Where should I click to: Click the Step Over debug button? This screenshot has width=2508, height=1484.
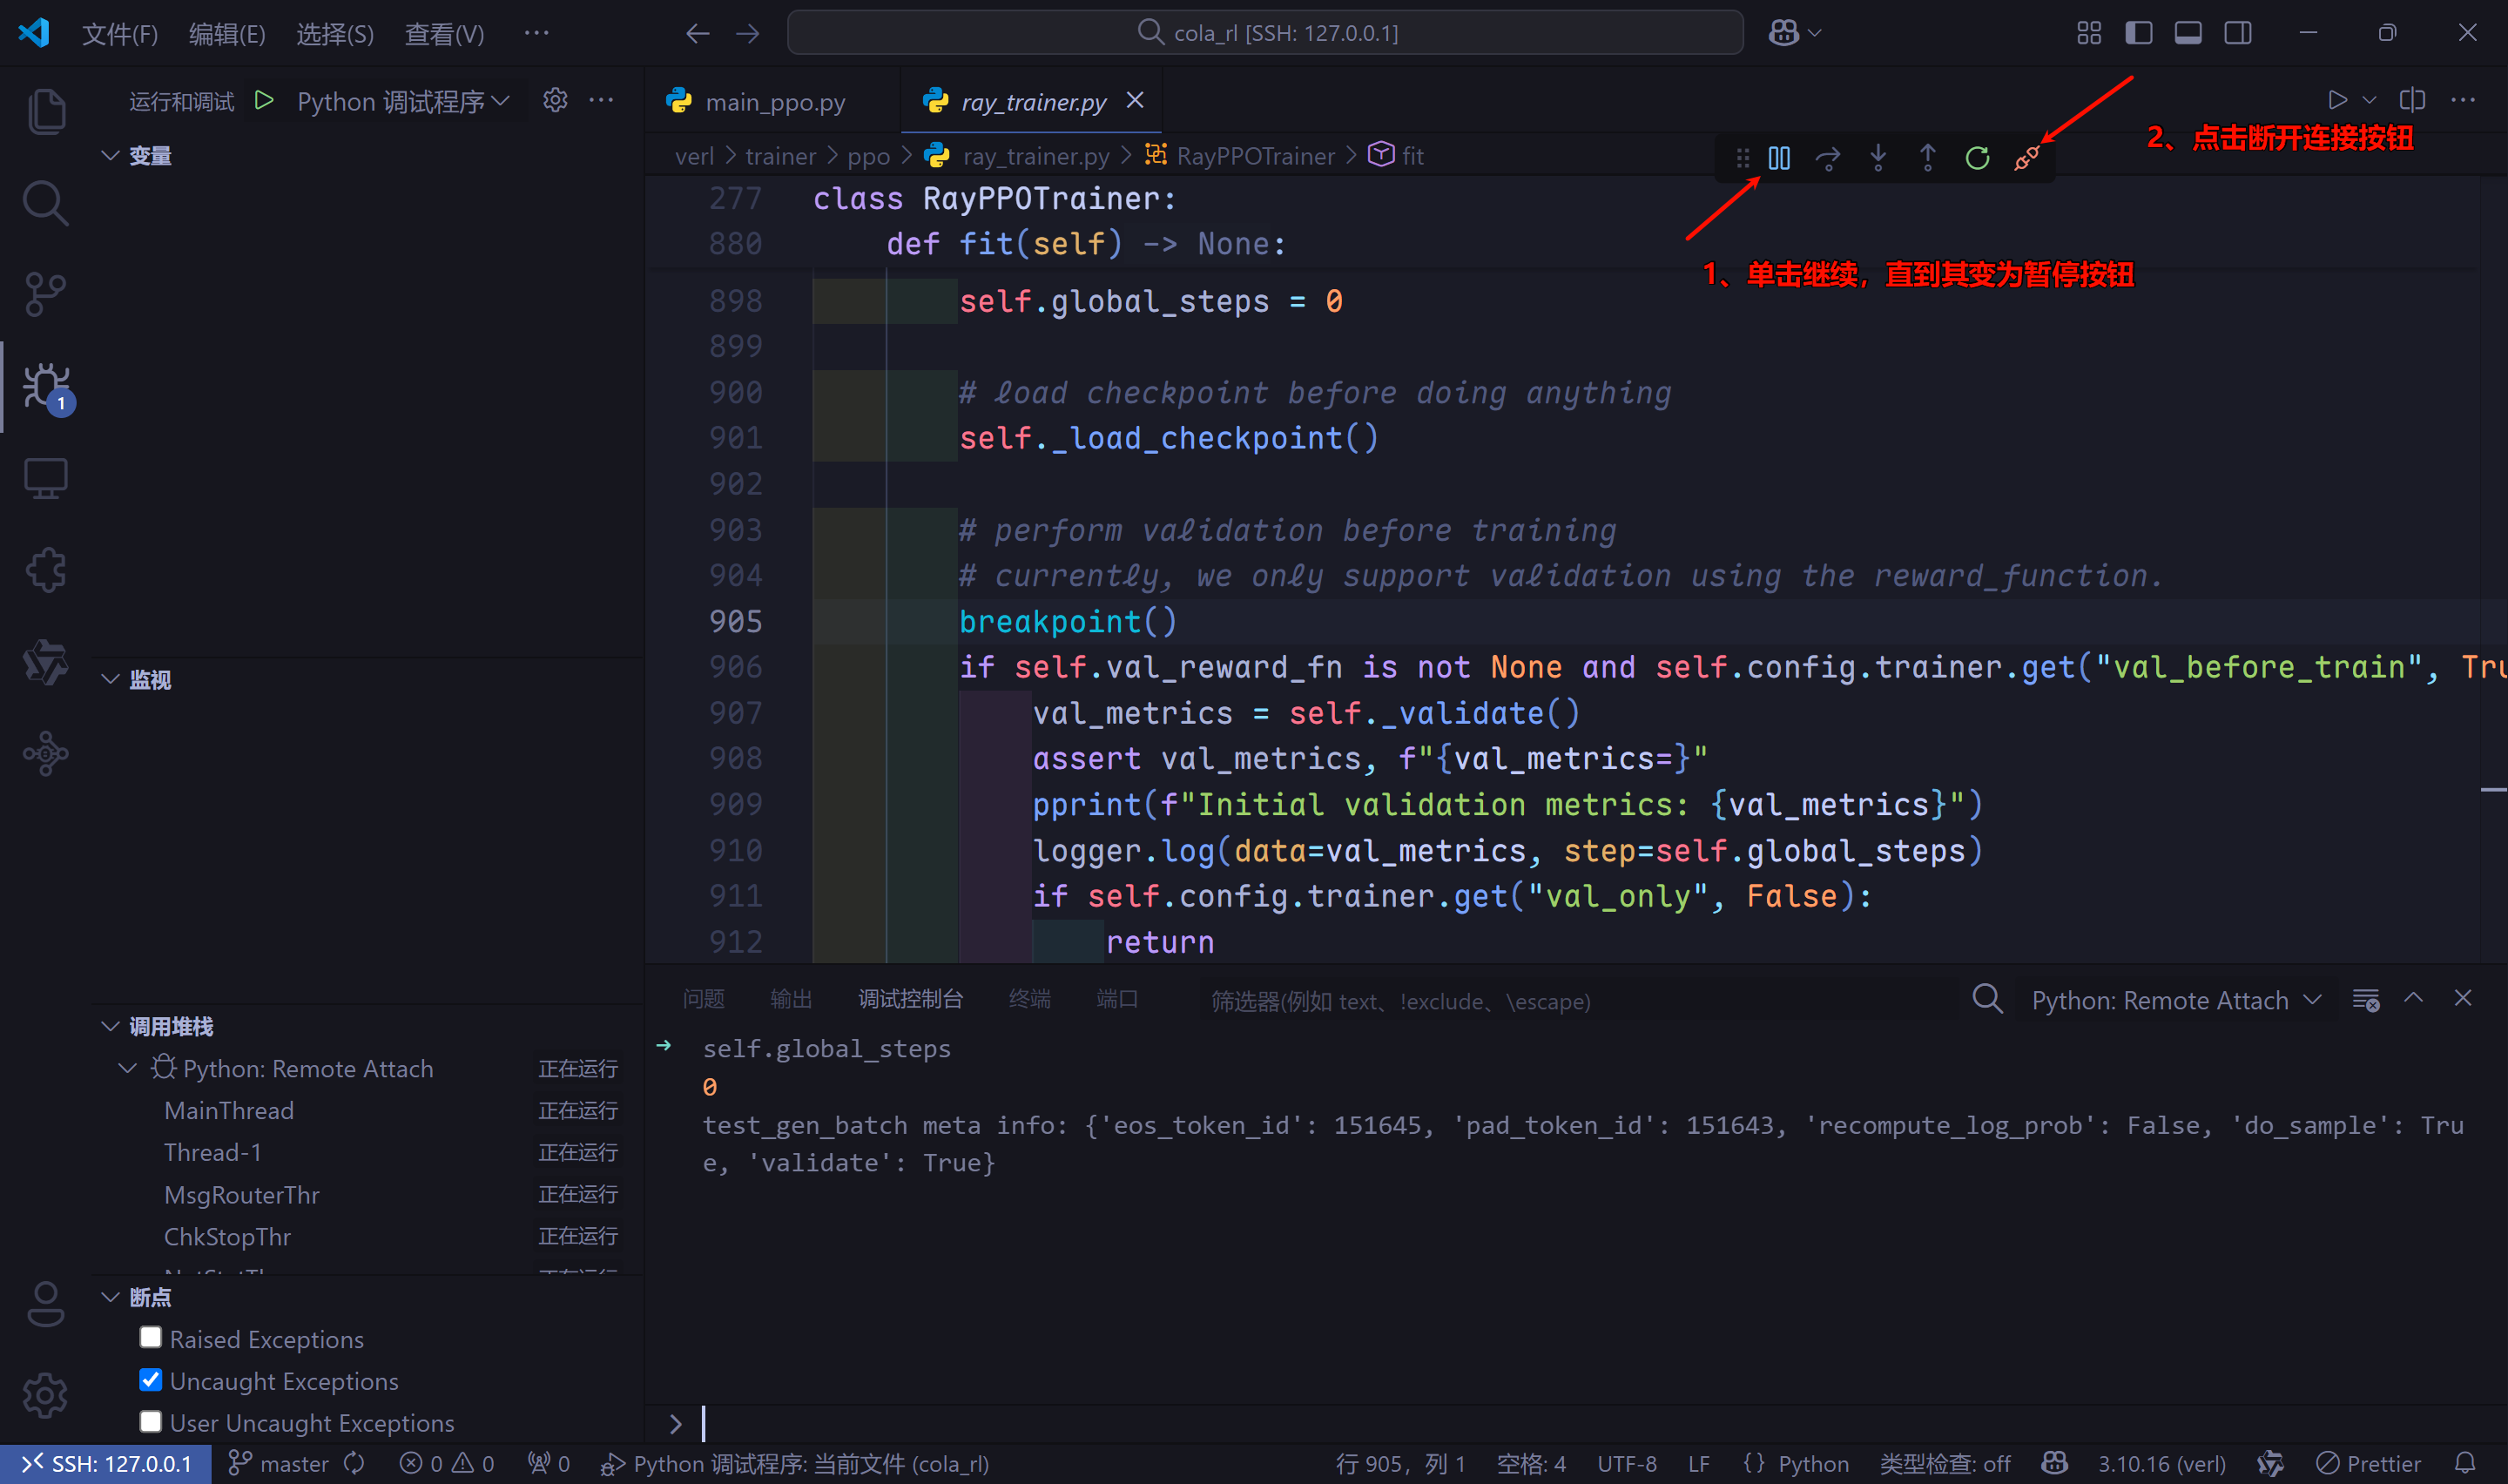tap(1827, 158)
